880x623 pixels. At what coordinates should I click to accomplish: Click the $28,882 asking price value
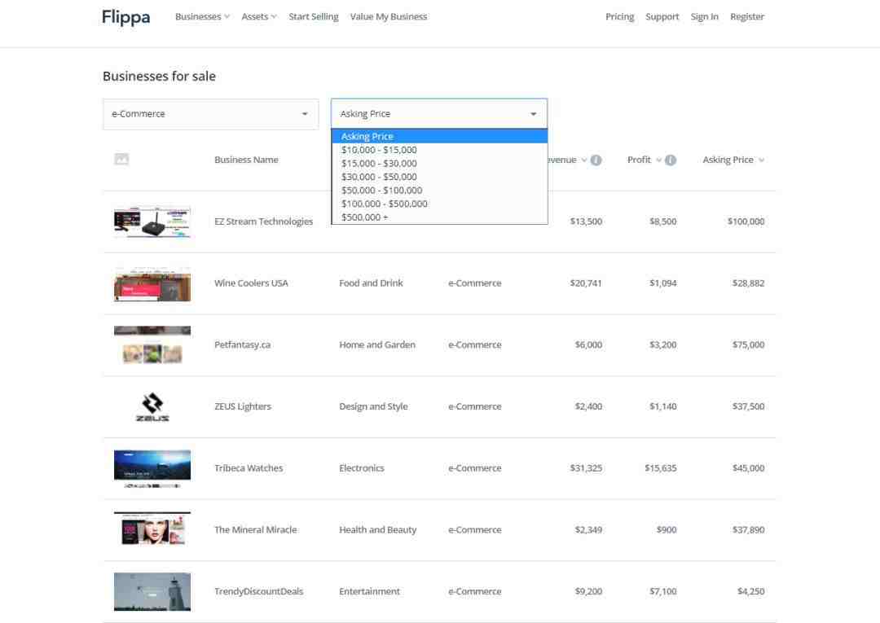tap(748, 283)
